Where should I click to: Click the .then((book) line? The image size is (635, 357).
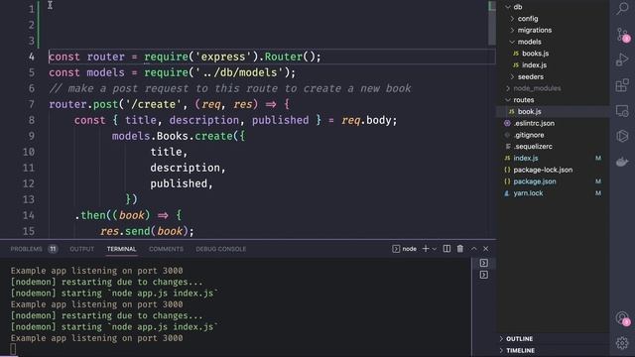129,215
